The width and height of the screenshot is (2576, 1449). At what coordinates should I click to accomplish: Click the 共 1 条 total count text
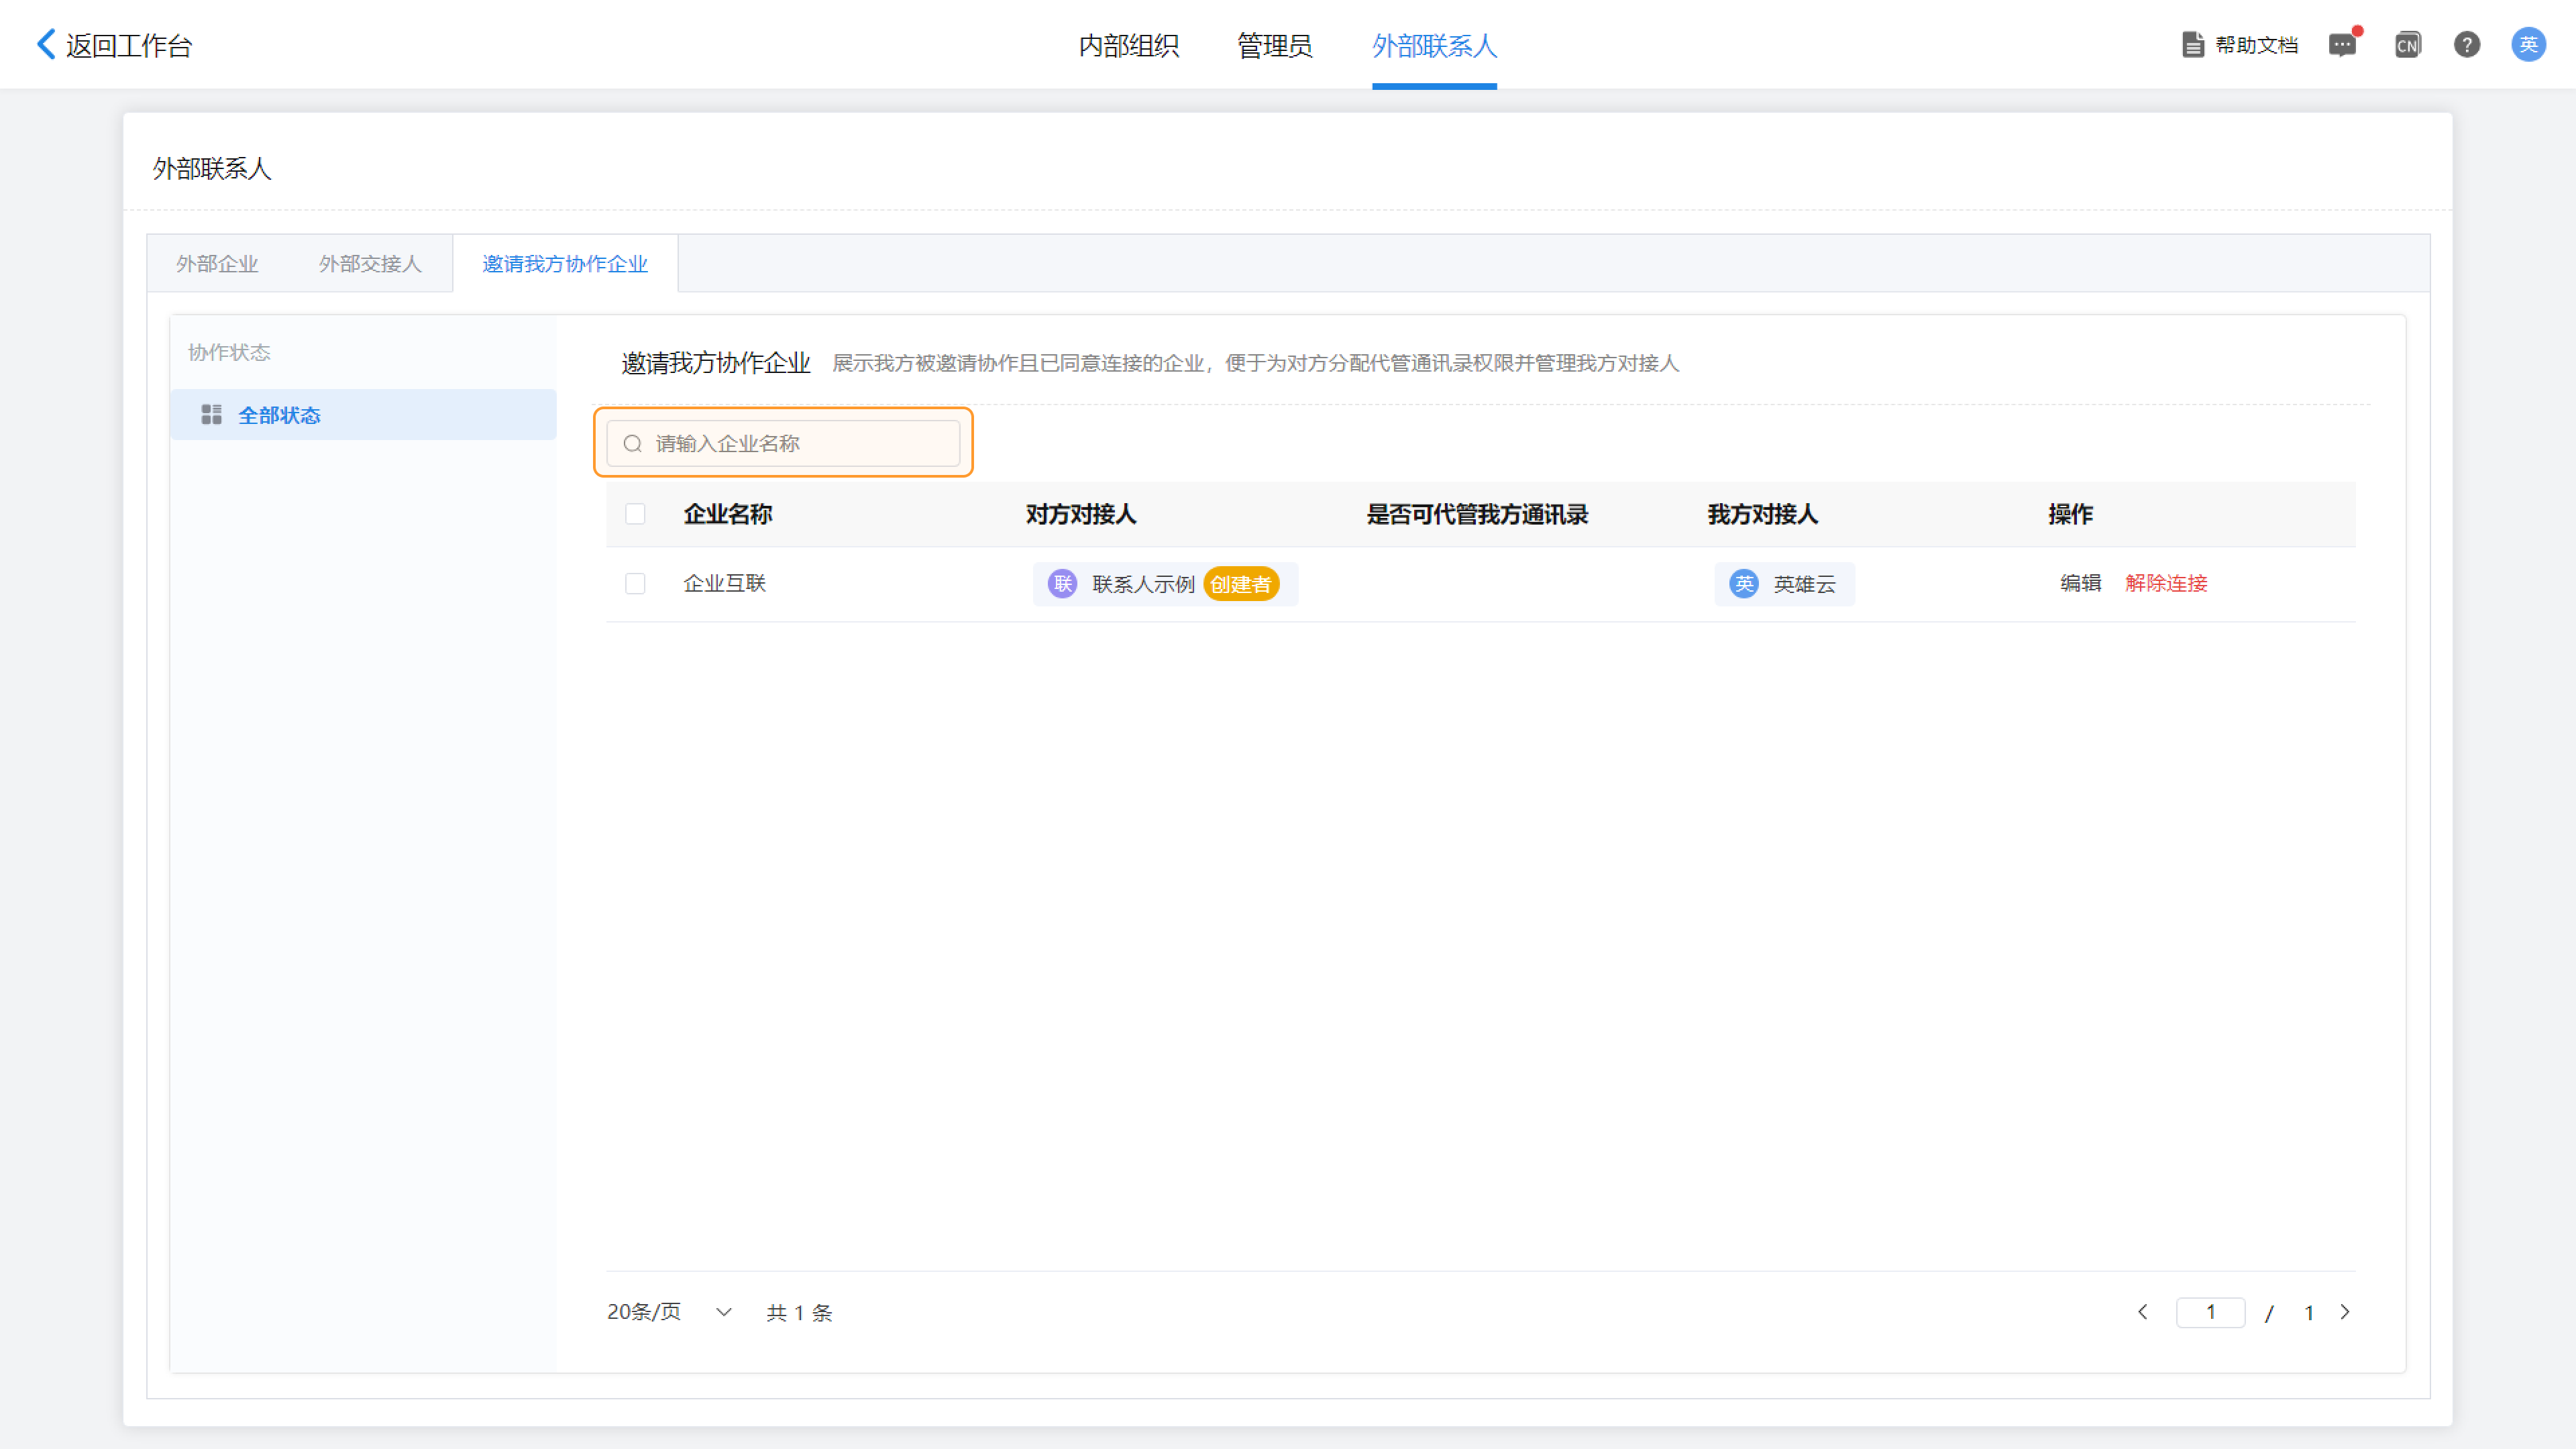[x=799, y=1313]
